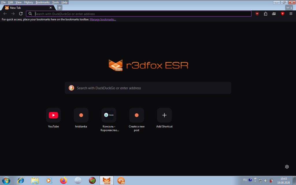
Task: Open the red YouTube shield extension
Action: (282, 14)
